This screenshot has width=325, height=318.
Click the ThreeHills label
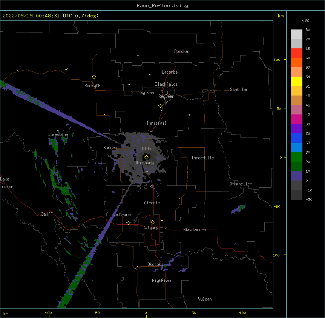pos(202,158)
